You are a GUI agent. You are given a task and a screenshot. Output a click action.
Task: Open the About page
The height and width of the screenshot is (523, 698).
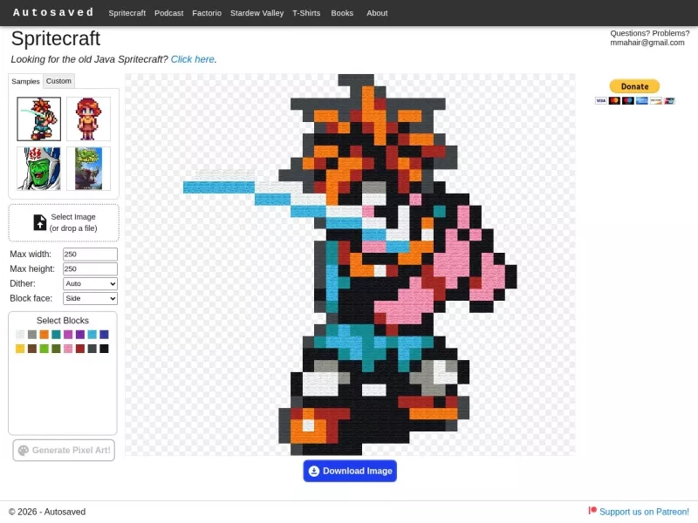coord(377,13)
